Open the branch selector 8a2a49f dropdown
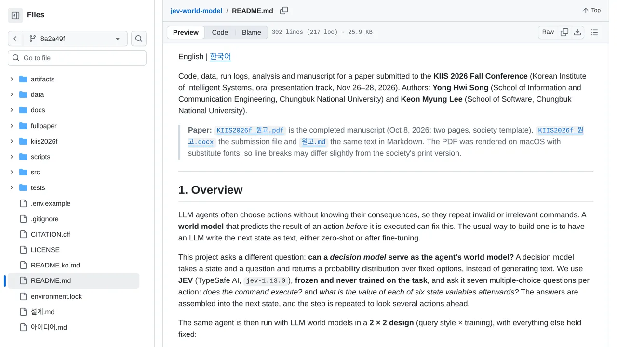Screen dimensions: 617x347 (x=75, y=39)
